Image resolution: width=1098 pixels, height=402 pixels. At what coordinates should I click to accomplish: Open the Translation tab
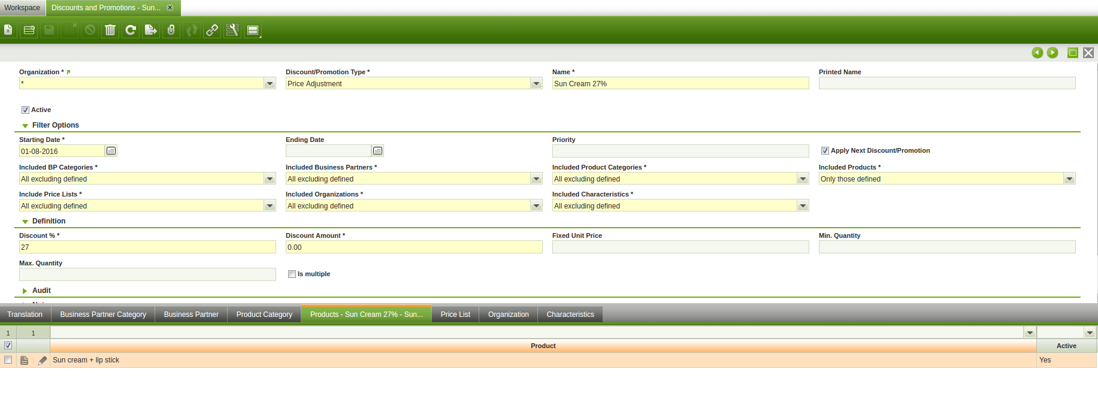pyautogui.click(x=25, y=315)
